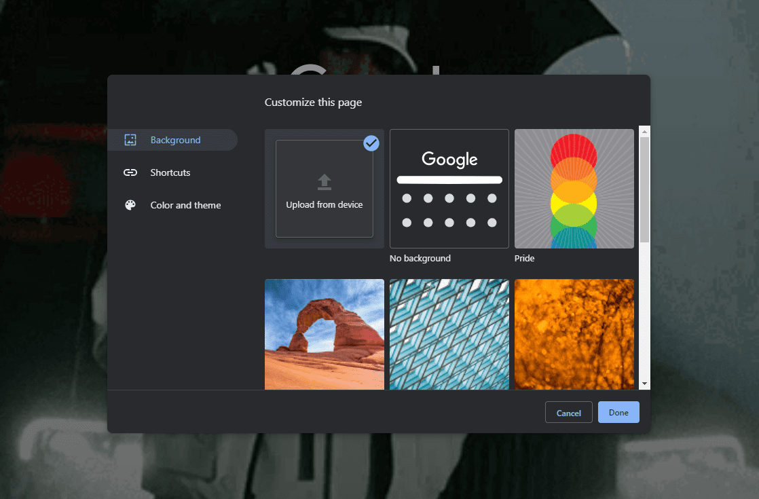Click the 'Pride' label text

(524, 259)
